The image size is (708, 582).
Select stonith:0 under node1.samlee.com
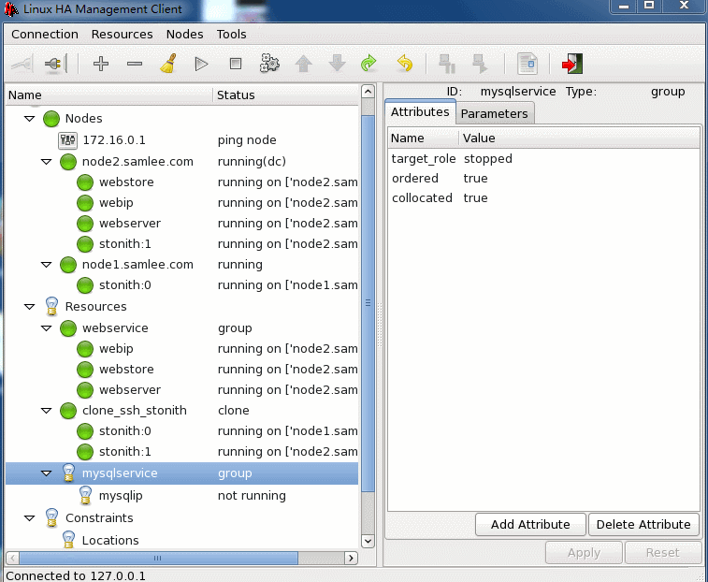tap(182, 285)
